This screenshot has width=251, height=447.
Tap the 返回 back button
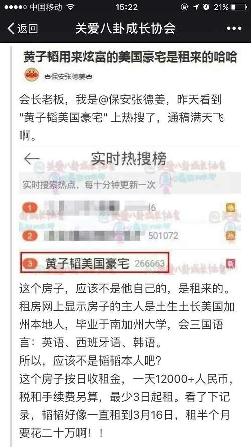(22, 29)
